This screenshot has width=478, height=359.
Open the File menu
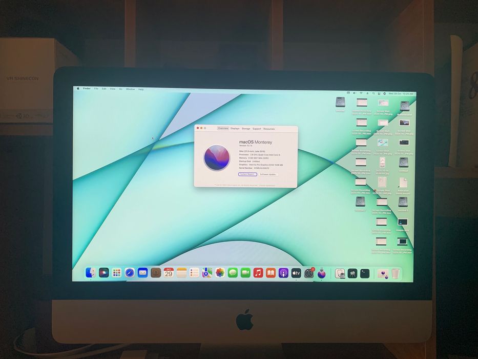coord(96,89)
